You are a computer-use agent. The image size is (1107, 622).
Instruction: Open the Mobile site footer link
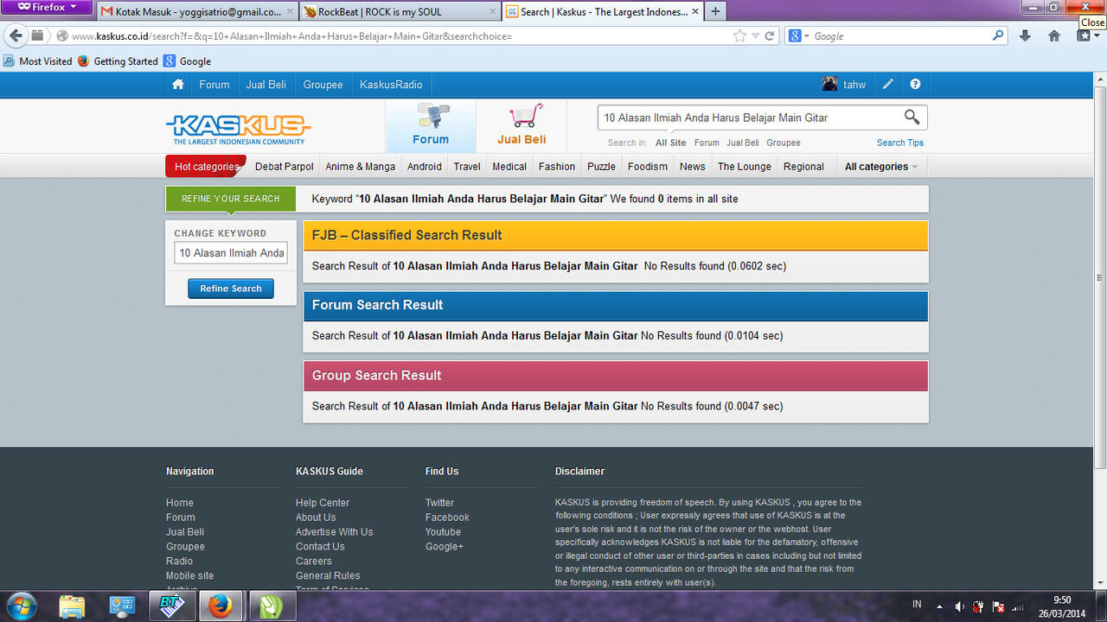click(189, 575)
